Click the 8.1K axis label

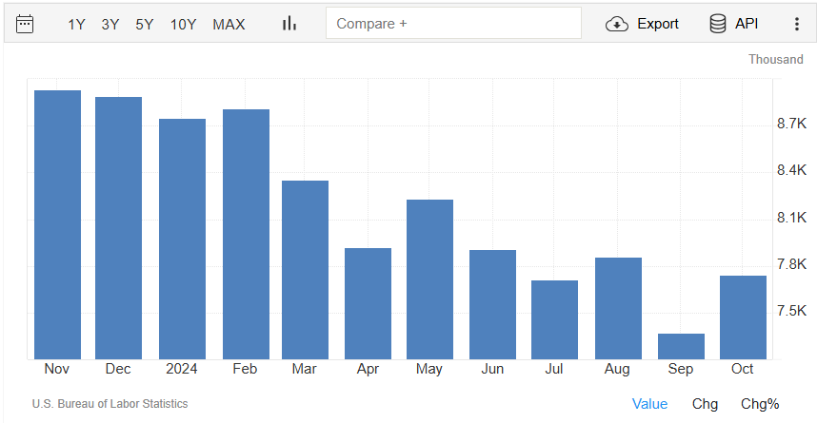(791, 218)
